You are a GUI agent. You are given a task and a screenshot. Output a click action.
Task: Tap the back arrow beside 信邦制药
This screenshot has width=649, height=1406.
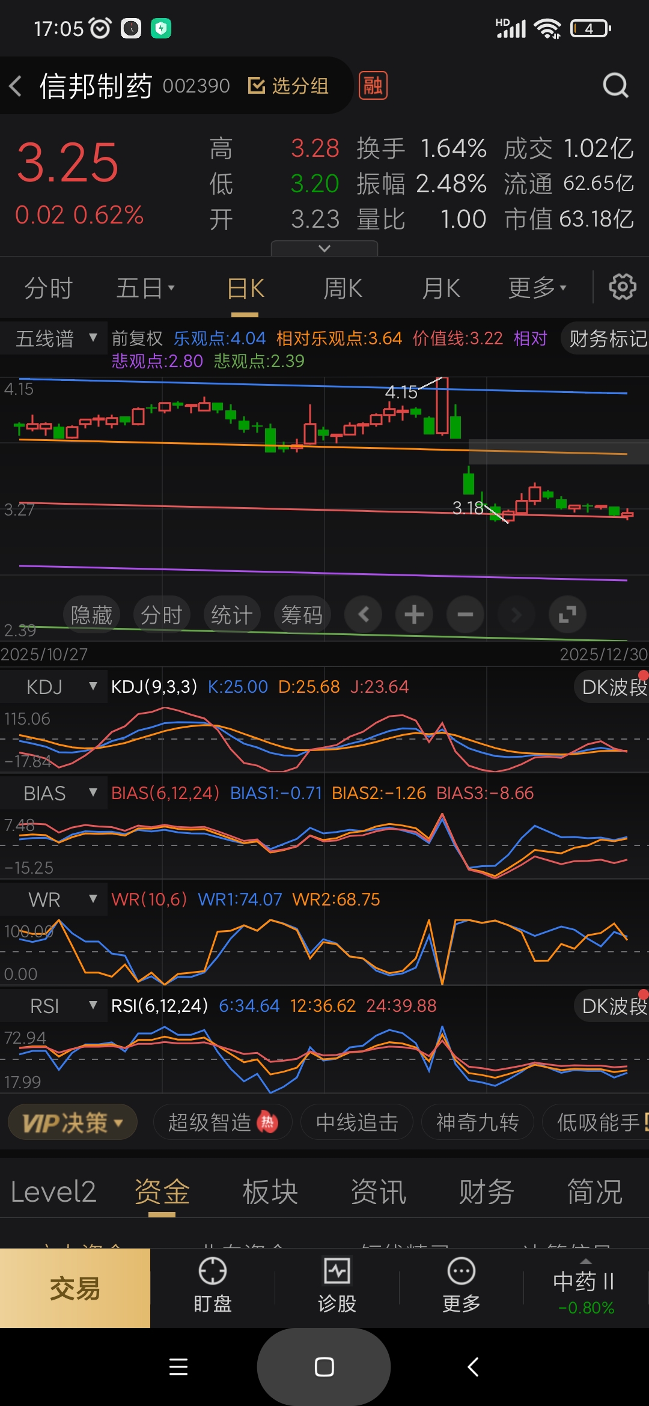tap(16, 86)
